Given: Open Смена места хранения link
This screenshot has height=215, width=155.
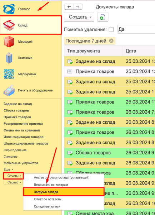Looking at the screenshot, I should [x=22, y=130].
